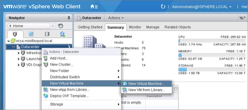Screen dimensions: 248x110
Task: Switch to the Summary tab
Action: (116, 27)
